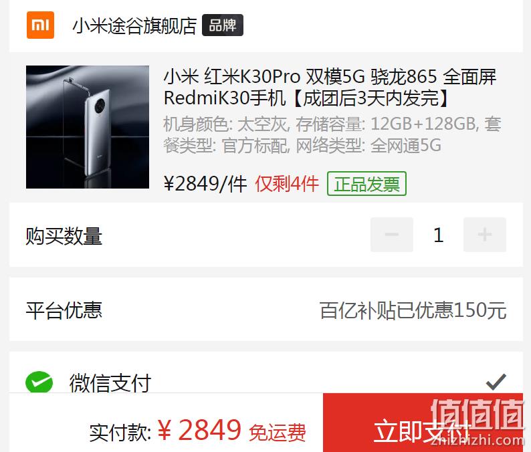Viewport: 531px width, 452px height.
Task: Click the 正品发票 green badge
Action: pos(366,184)
